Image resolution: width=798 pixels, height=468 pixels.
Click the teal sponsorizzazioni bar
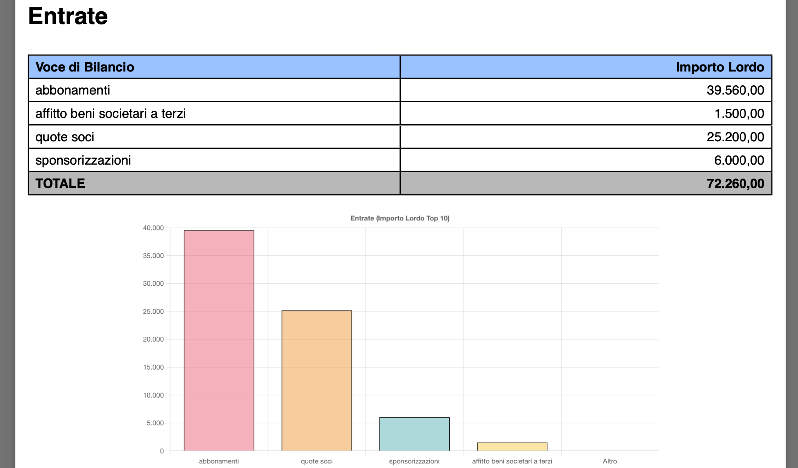(414, 434)
